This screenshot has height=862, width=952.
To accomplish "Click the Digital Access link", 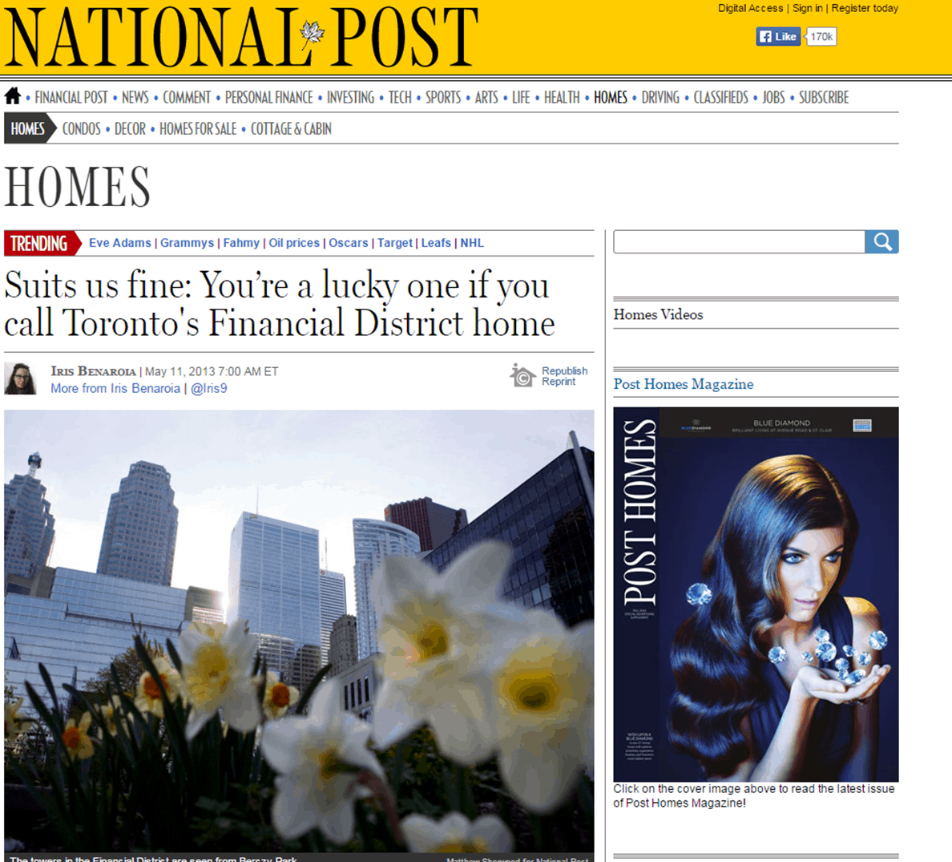I will pyautogui.click(x=750, y=8).
